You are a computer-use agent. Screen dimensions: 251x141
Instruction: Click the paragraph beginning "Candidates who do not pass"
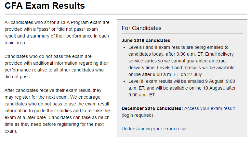[x=57, y=66]
